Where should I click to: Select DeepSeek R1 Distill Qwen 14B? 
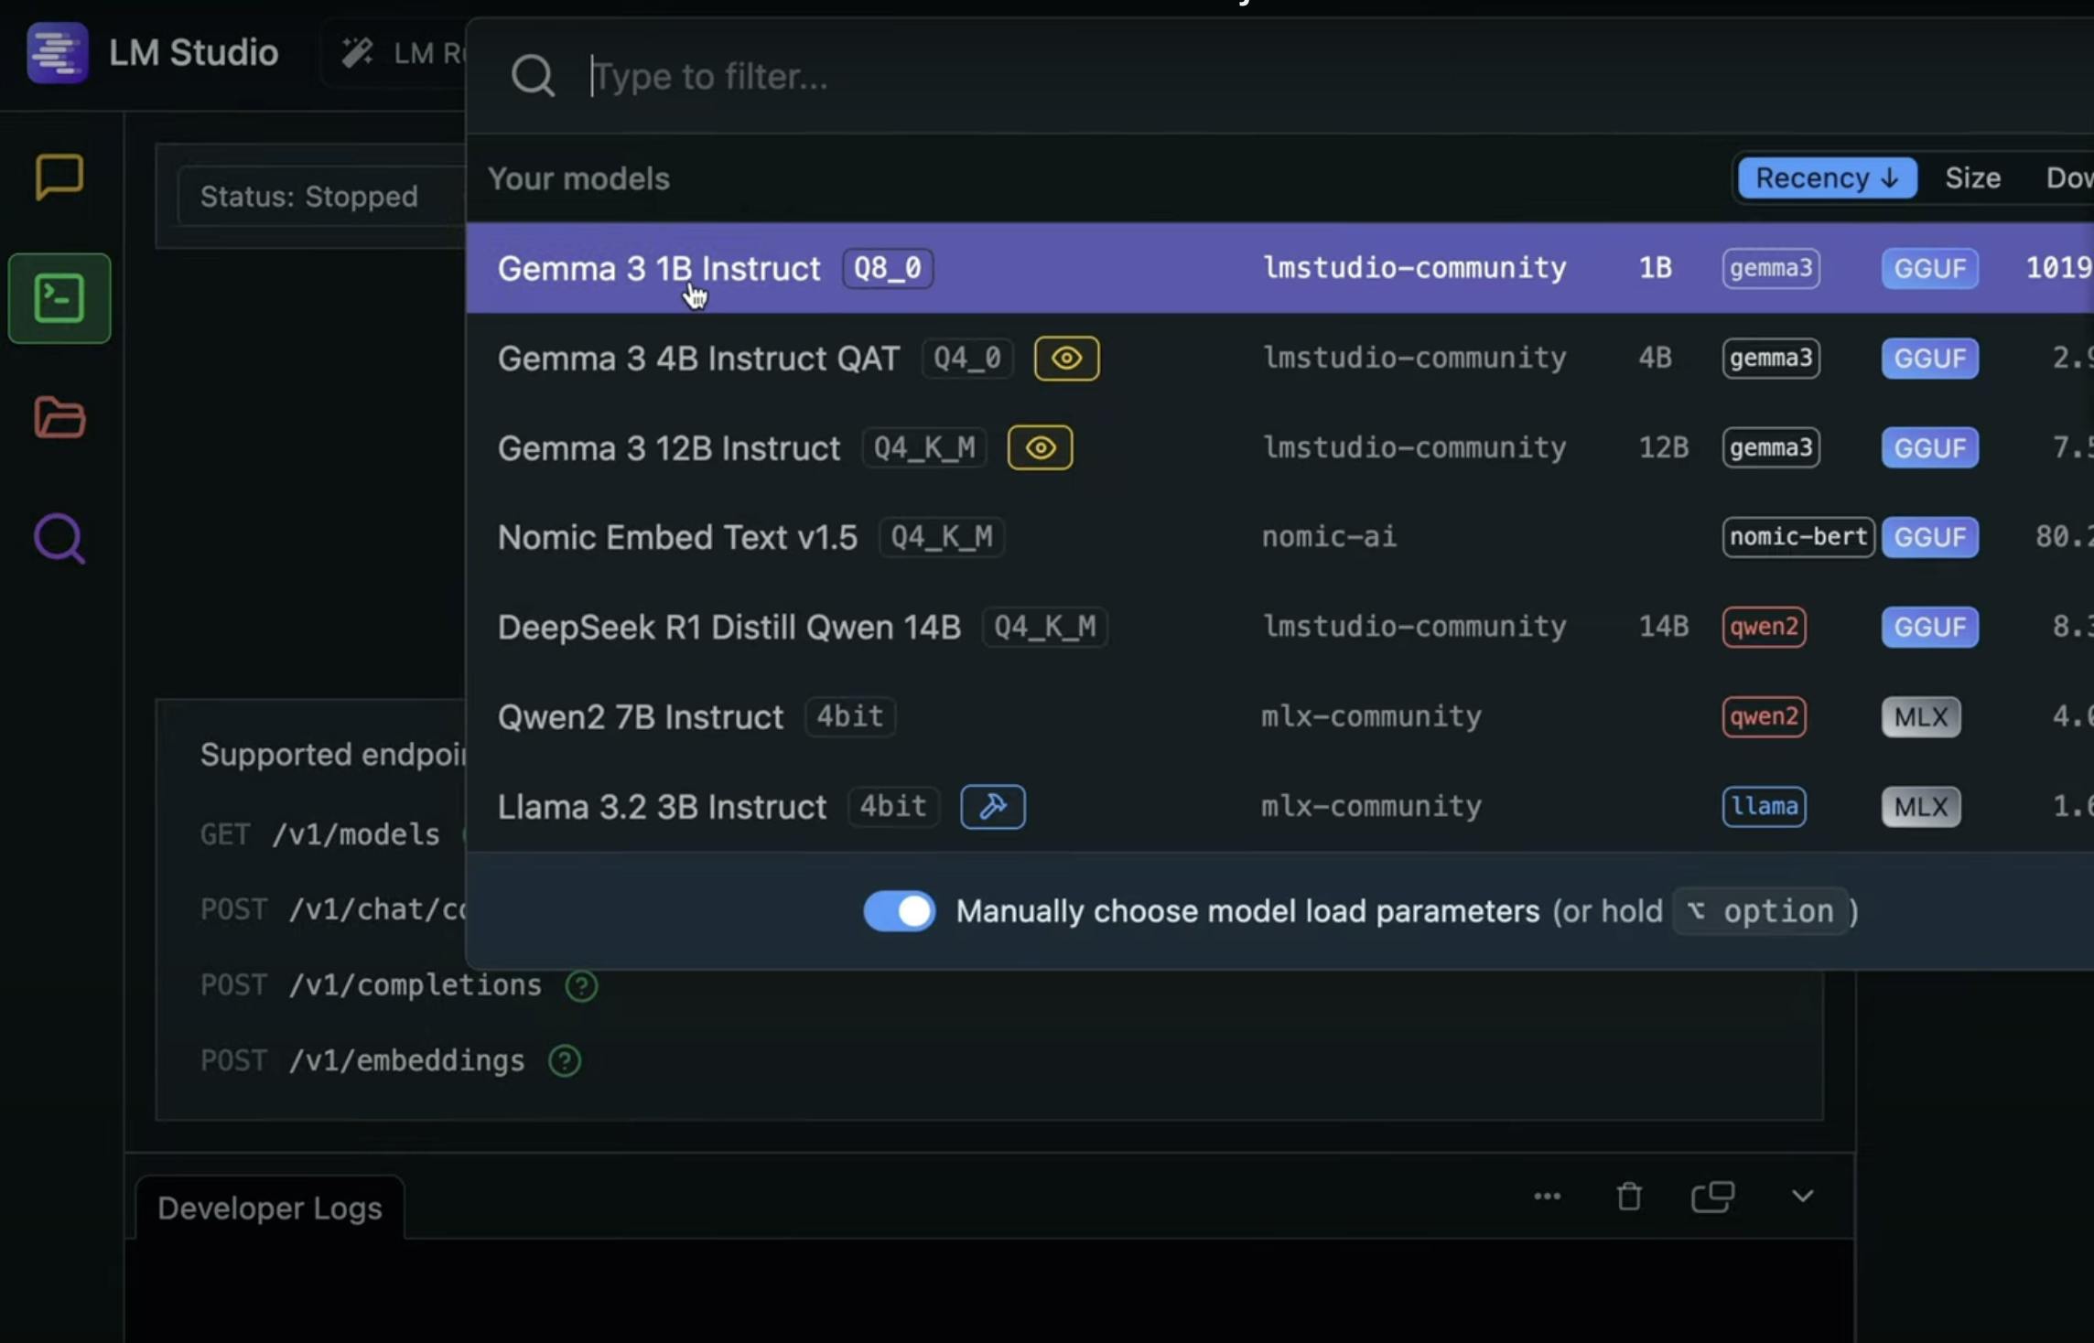click(x=729, y=628)
